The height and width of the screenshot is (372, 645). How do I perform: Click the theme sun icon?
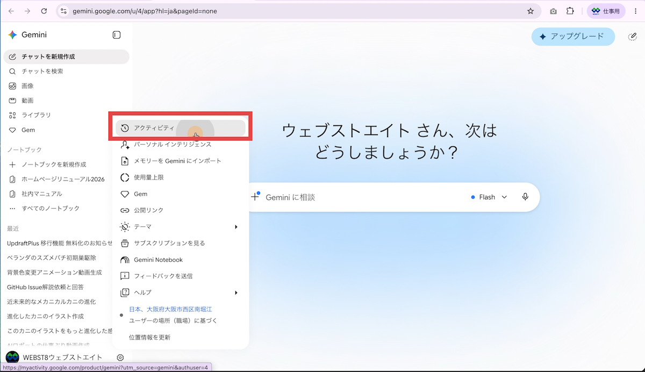tap(125, 227)
